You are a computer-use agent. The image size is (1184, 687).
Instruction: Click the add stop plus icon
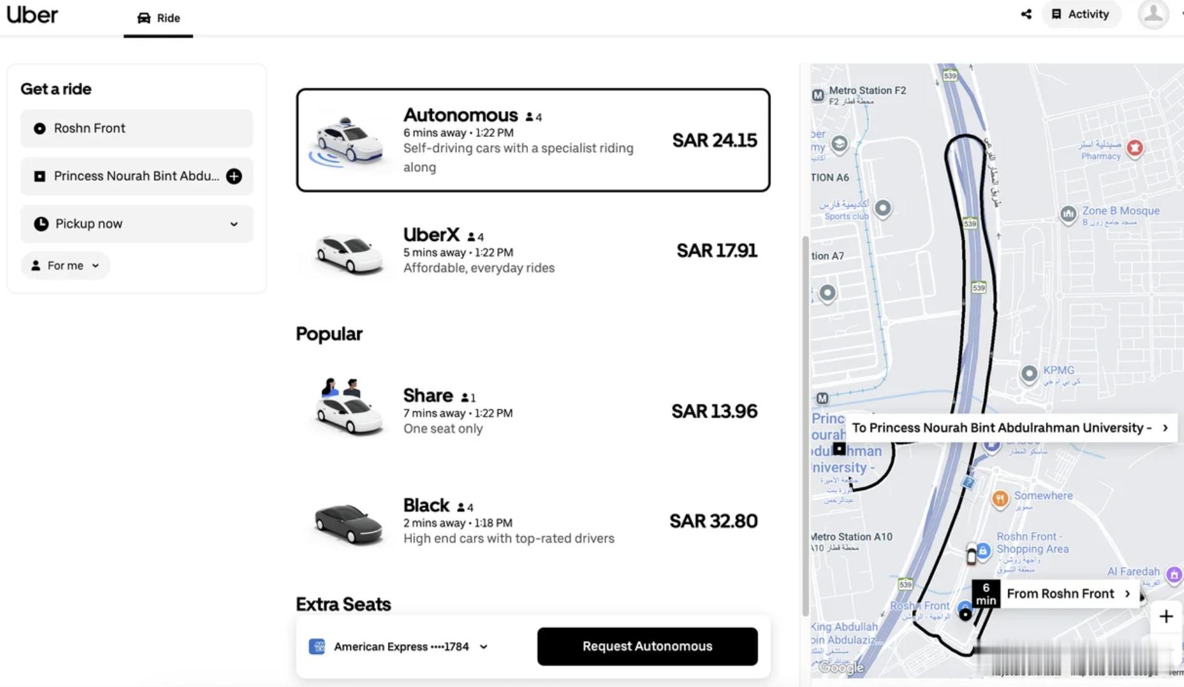[233, 176]
